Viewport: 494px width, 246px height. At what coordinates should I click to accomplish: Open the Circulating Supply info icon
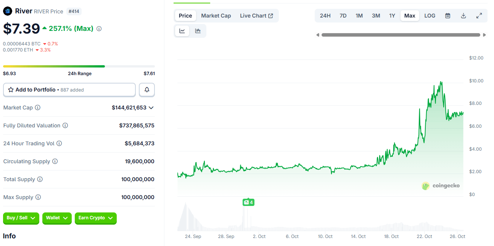[55, 161]
